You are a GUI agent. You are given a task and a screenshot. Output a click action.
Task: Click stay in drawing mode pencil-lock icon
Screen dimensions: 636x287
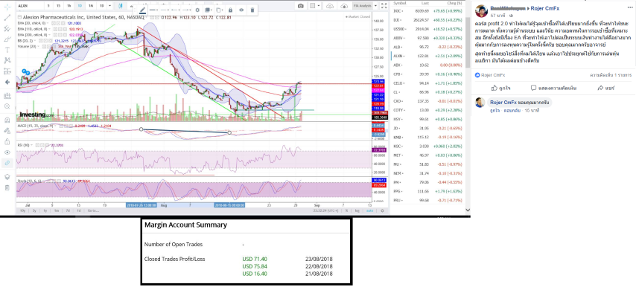coord(7,131)
